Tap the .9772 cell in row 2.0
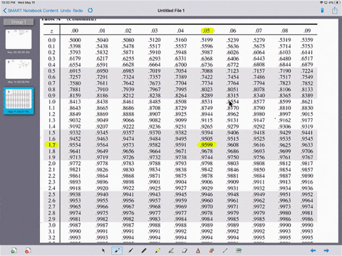Viewport: 342px width, 256px height. (x=75, y=164)
